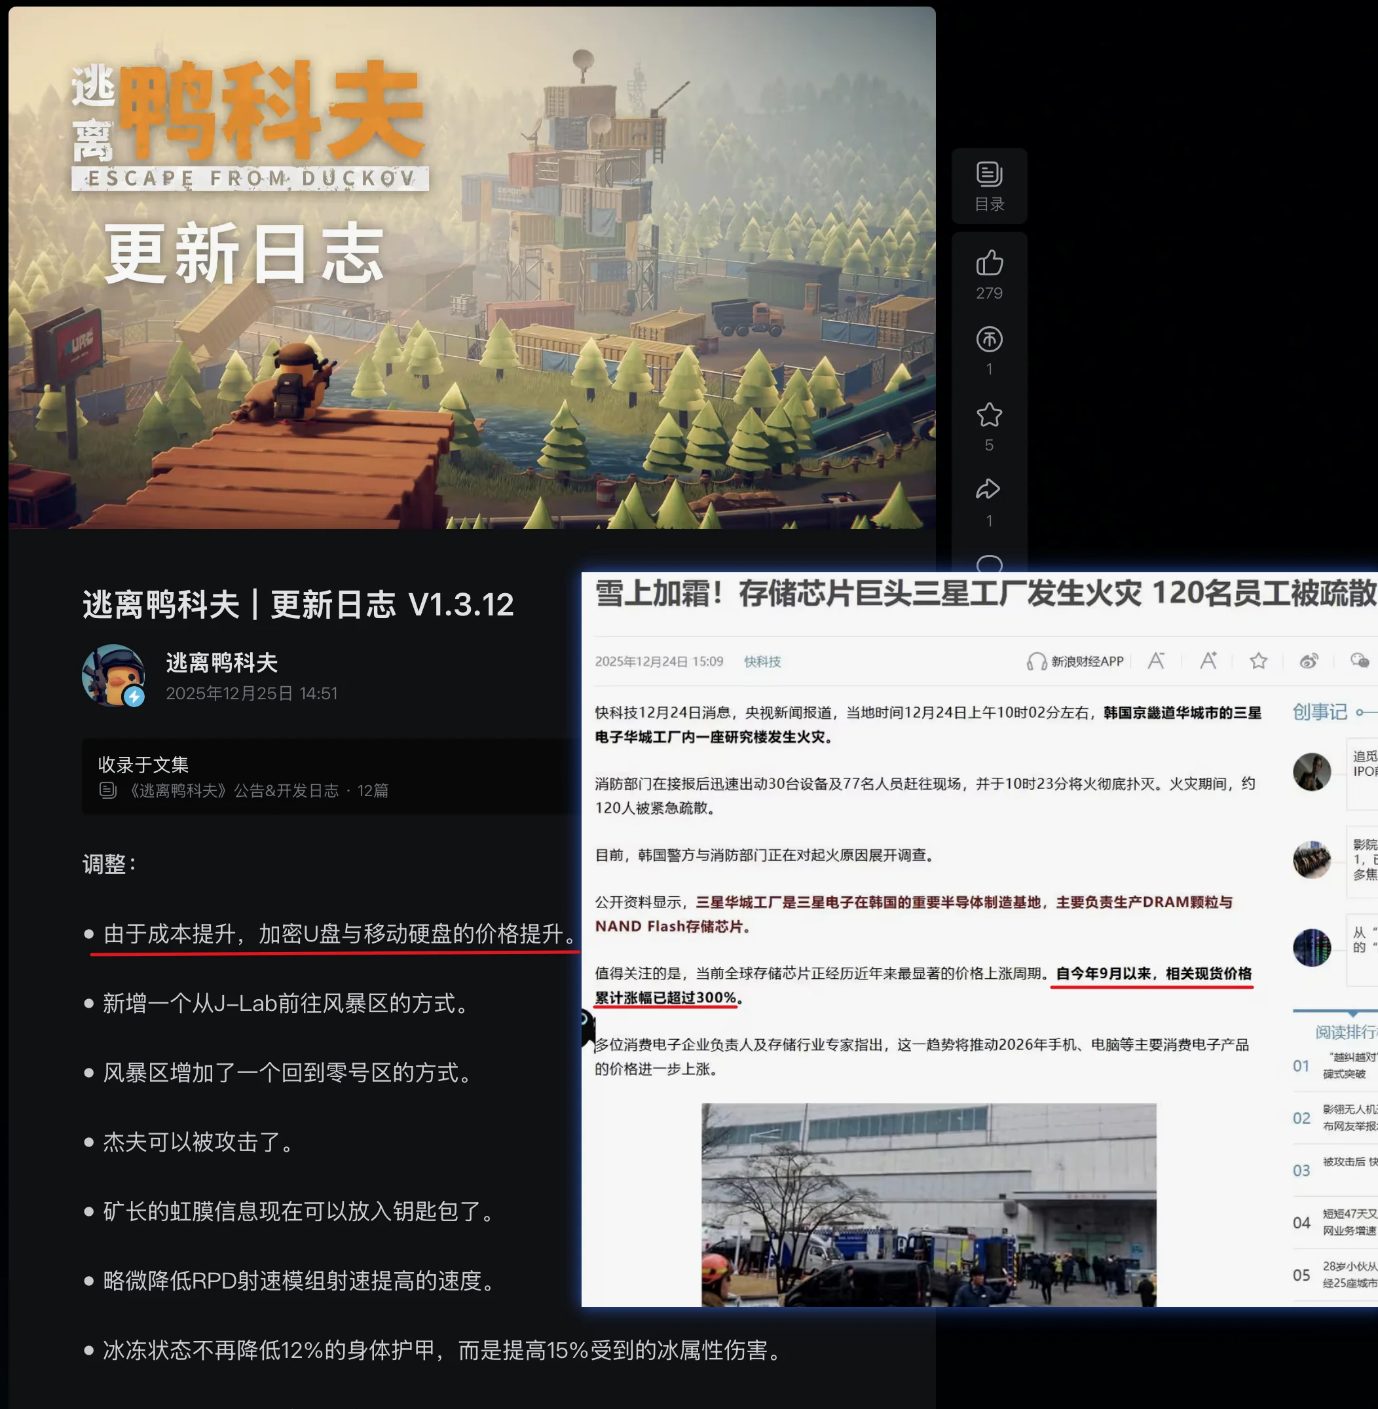Toggle favorite star on the Samsung fire article
The height and width of the screenshot is (1409, 1378).
pyautogui.click(x=1258, y=661)
